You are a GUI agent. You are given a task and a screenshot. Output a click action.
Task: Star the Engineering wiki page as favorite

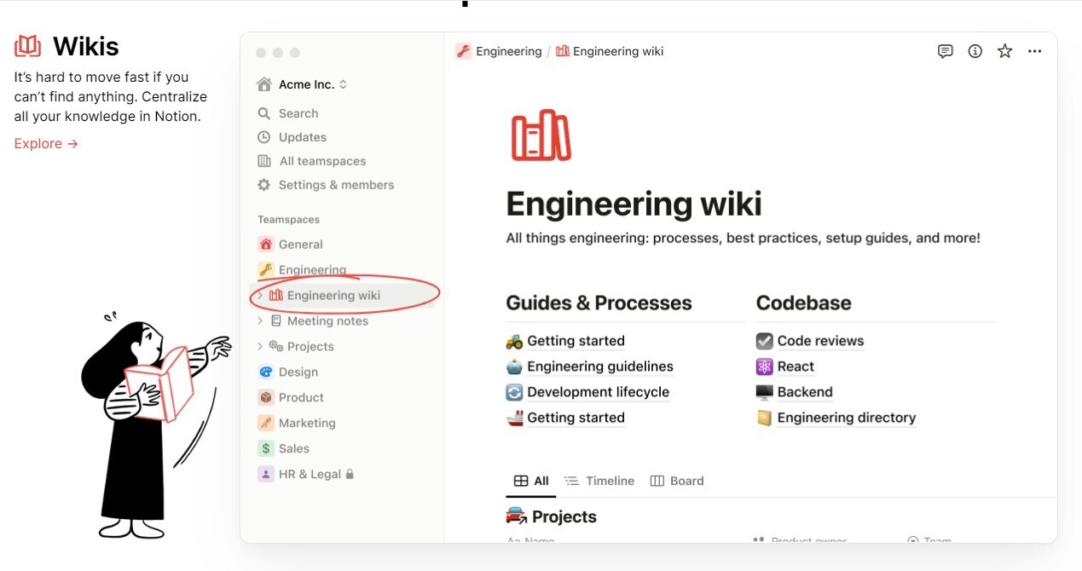(1005, 51)
